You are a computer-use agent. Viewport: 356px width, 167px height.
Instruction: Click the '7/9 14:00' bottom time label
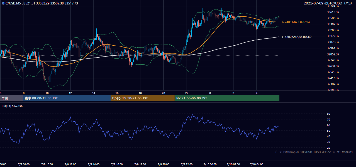[94, 164]
